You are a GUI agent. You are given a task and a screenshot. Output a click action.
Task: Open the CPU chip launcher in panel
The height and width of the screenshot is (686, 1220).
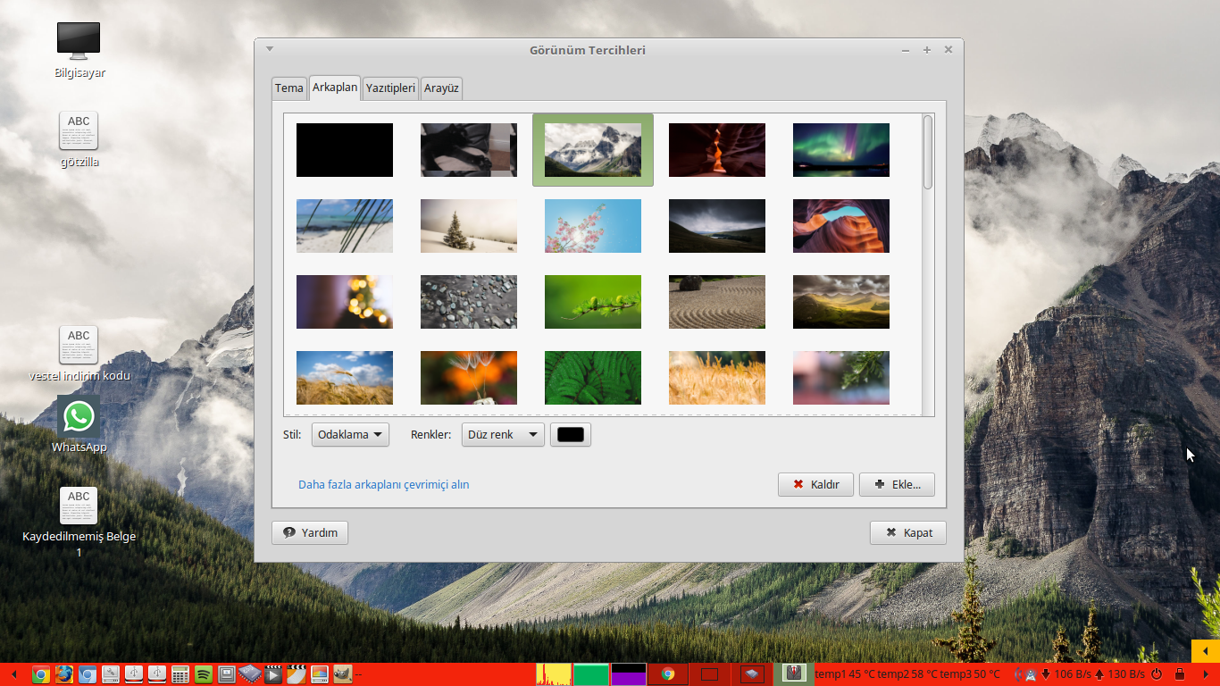249,674
